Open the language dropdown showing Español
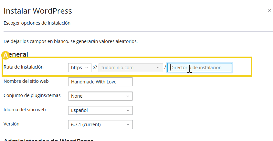 coord(100,110)
